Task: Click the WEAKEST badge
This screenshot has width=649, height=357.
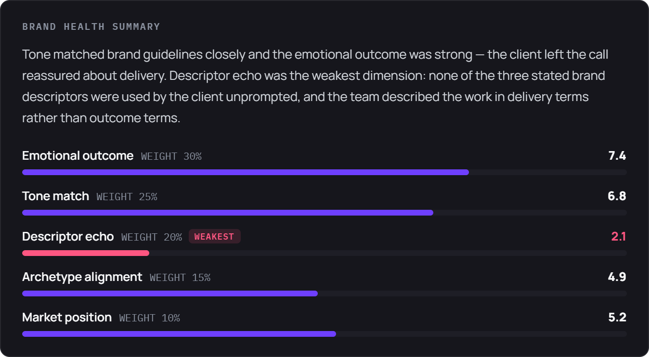Action: (x=214, y=237)
